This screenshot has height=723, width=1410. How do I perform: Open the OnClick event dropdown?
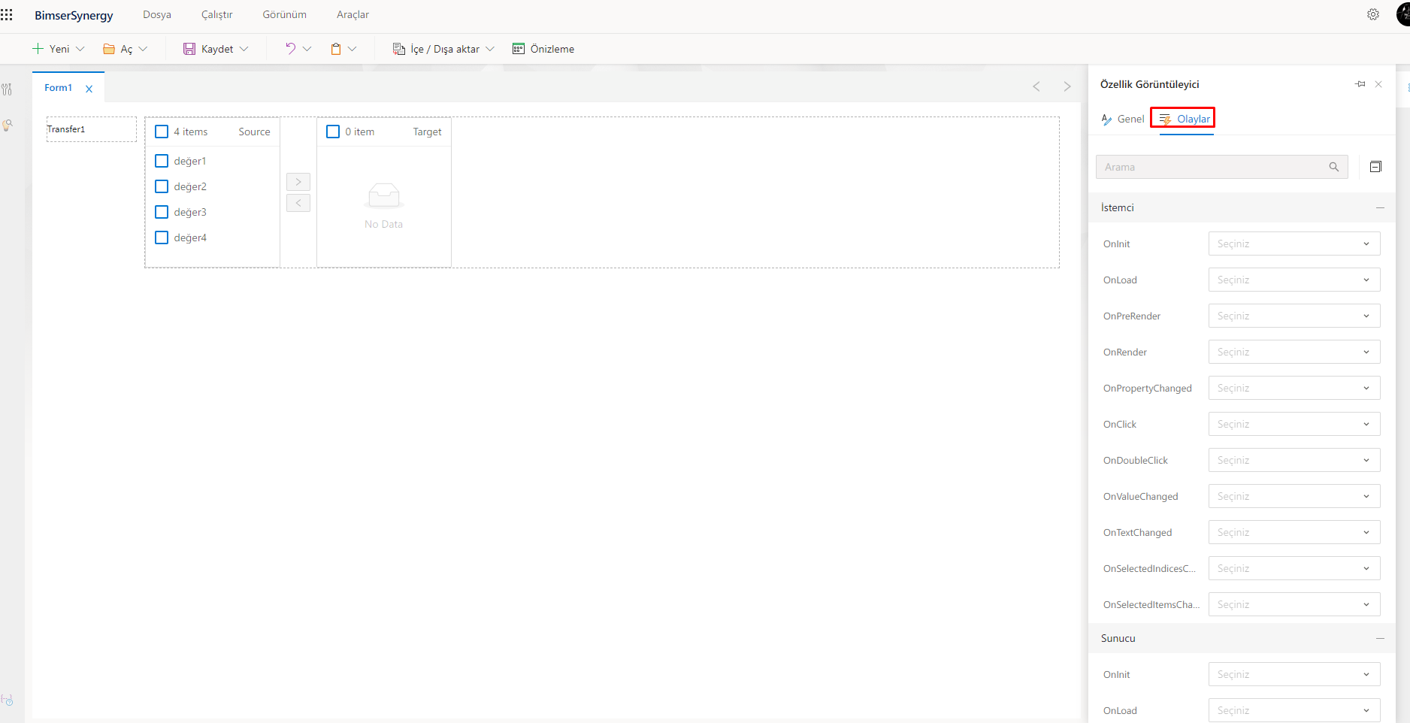coord(1294,424)
